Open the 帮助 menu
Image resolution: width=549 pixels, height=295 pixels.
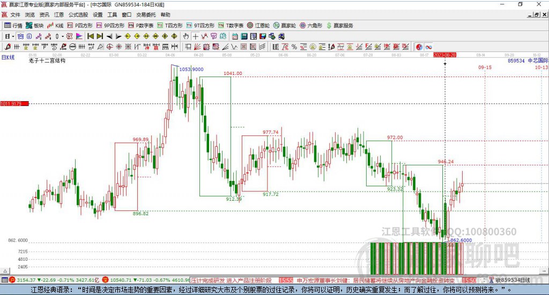(165, 14)
